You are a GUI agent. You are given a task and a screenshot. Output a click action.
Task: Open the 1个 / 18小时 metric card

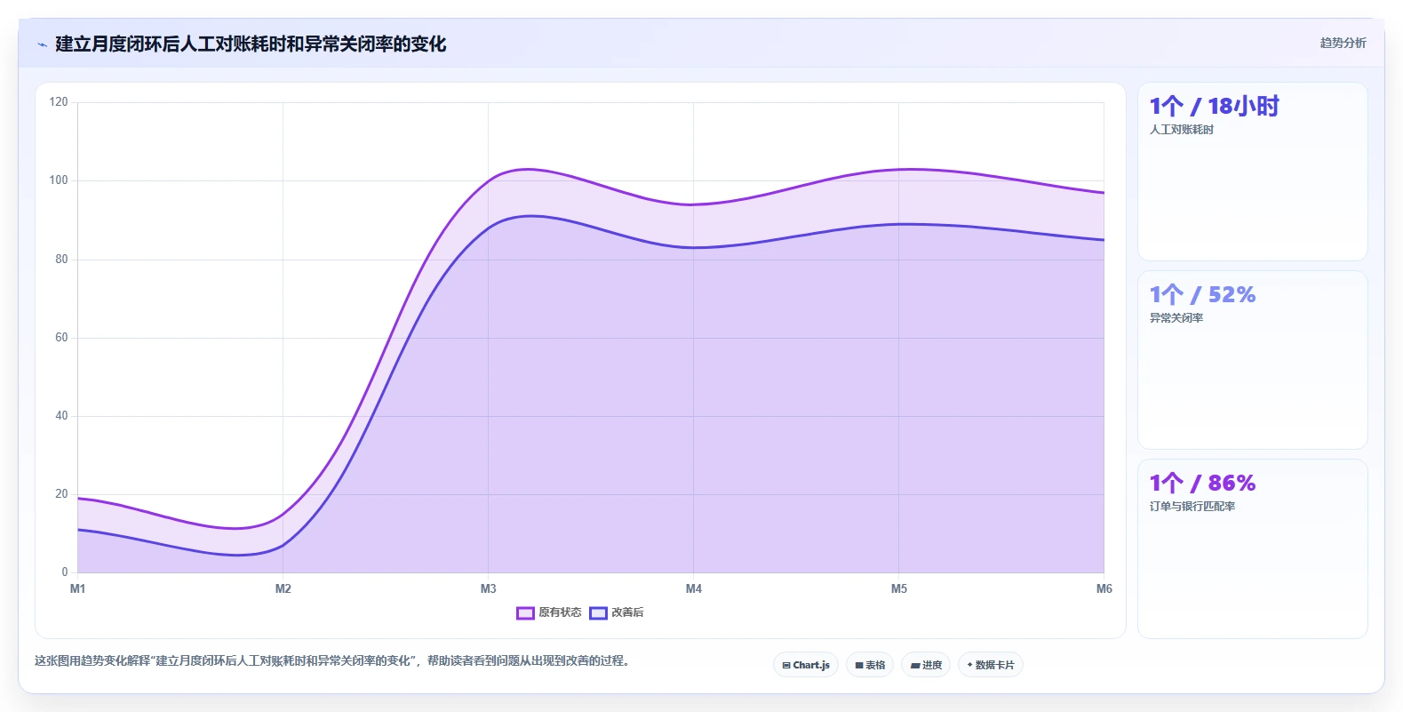click(1252, 172)
